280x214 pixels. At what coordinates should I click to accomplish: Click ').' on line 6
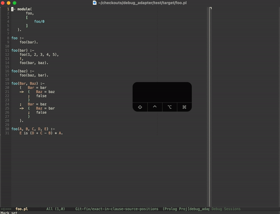20,30
